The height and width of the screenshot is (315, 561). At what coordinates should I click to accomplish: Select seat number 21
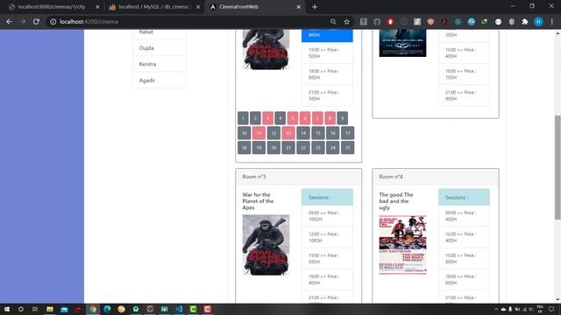tap(288, 148)
